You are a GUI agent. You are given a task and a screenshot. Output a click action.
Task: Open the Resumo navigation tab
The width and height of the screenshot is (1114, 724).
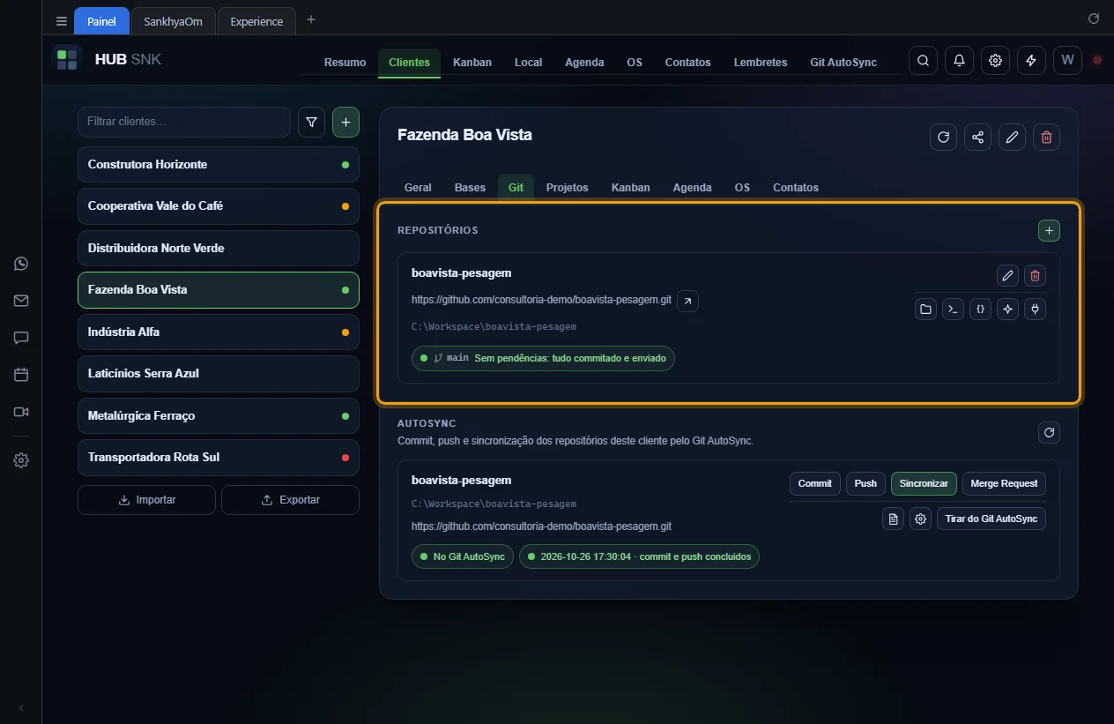tap(345, 63)
